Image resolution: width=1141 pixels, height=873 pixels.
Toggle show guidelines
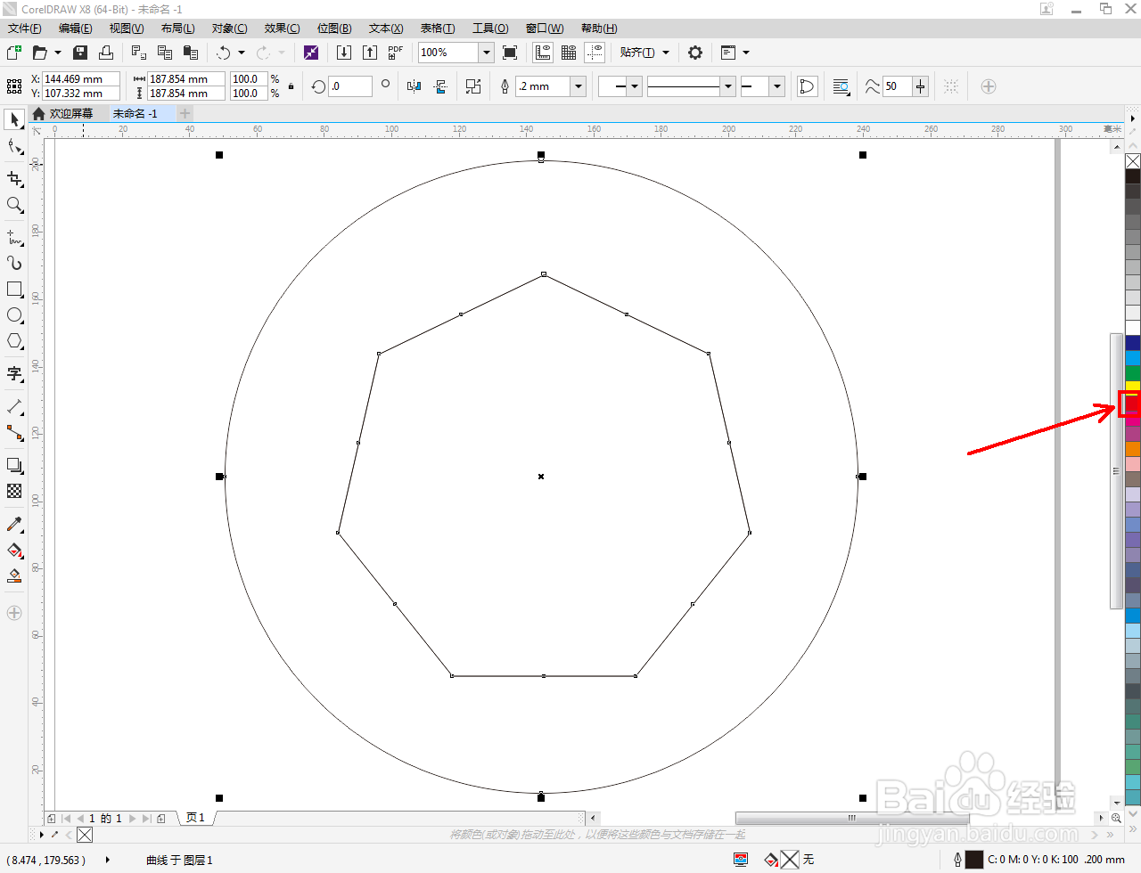pyautogui.click(x=595, y=53)
